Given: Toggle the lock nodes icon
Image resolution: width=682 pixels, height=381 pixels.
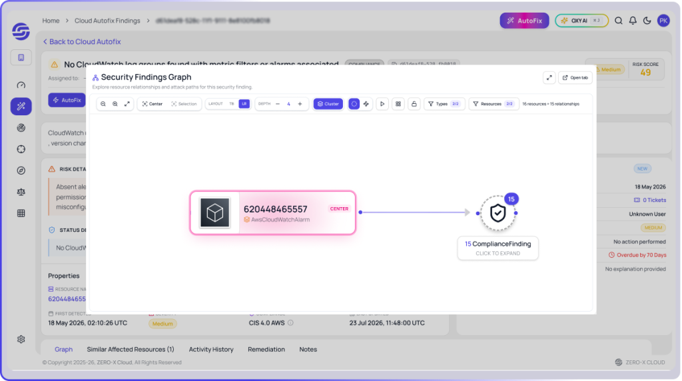Looking at the screenshot, I should click(x=414, y=104).
